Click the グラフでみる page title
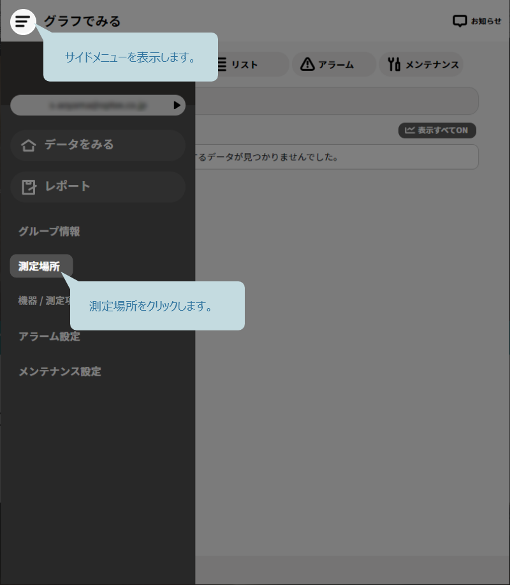510x585 pixels. click(x=82, y=21)
